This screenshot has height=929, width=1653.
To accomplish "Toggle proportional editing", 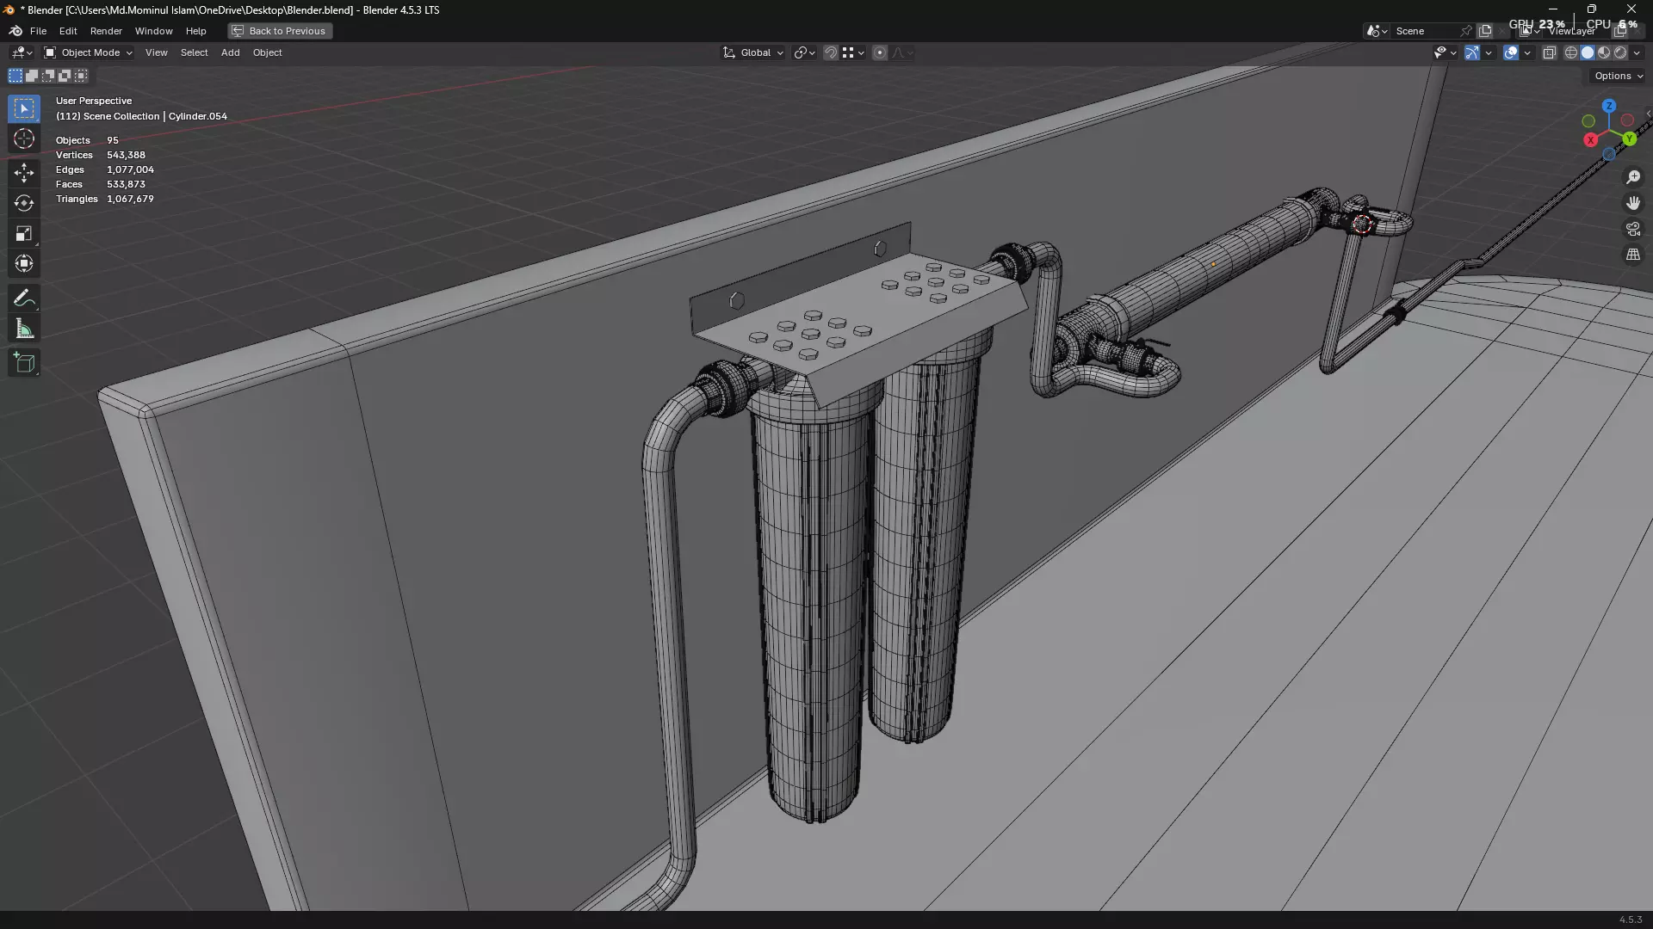I will 880,52.
